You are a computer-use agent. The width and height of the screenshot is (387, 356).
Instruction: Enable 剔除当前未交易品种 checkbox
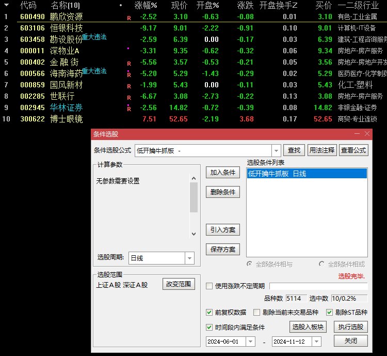point(256,312)
